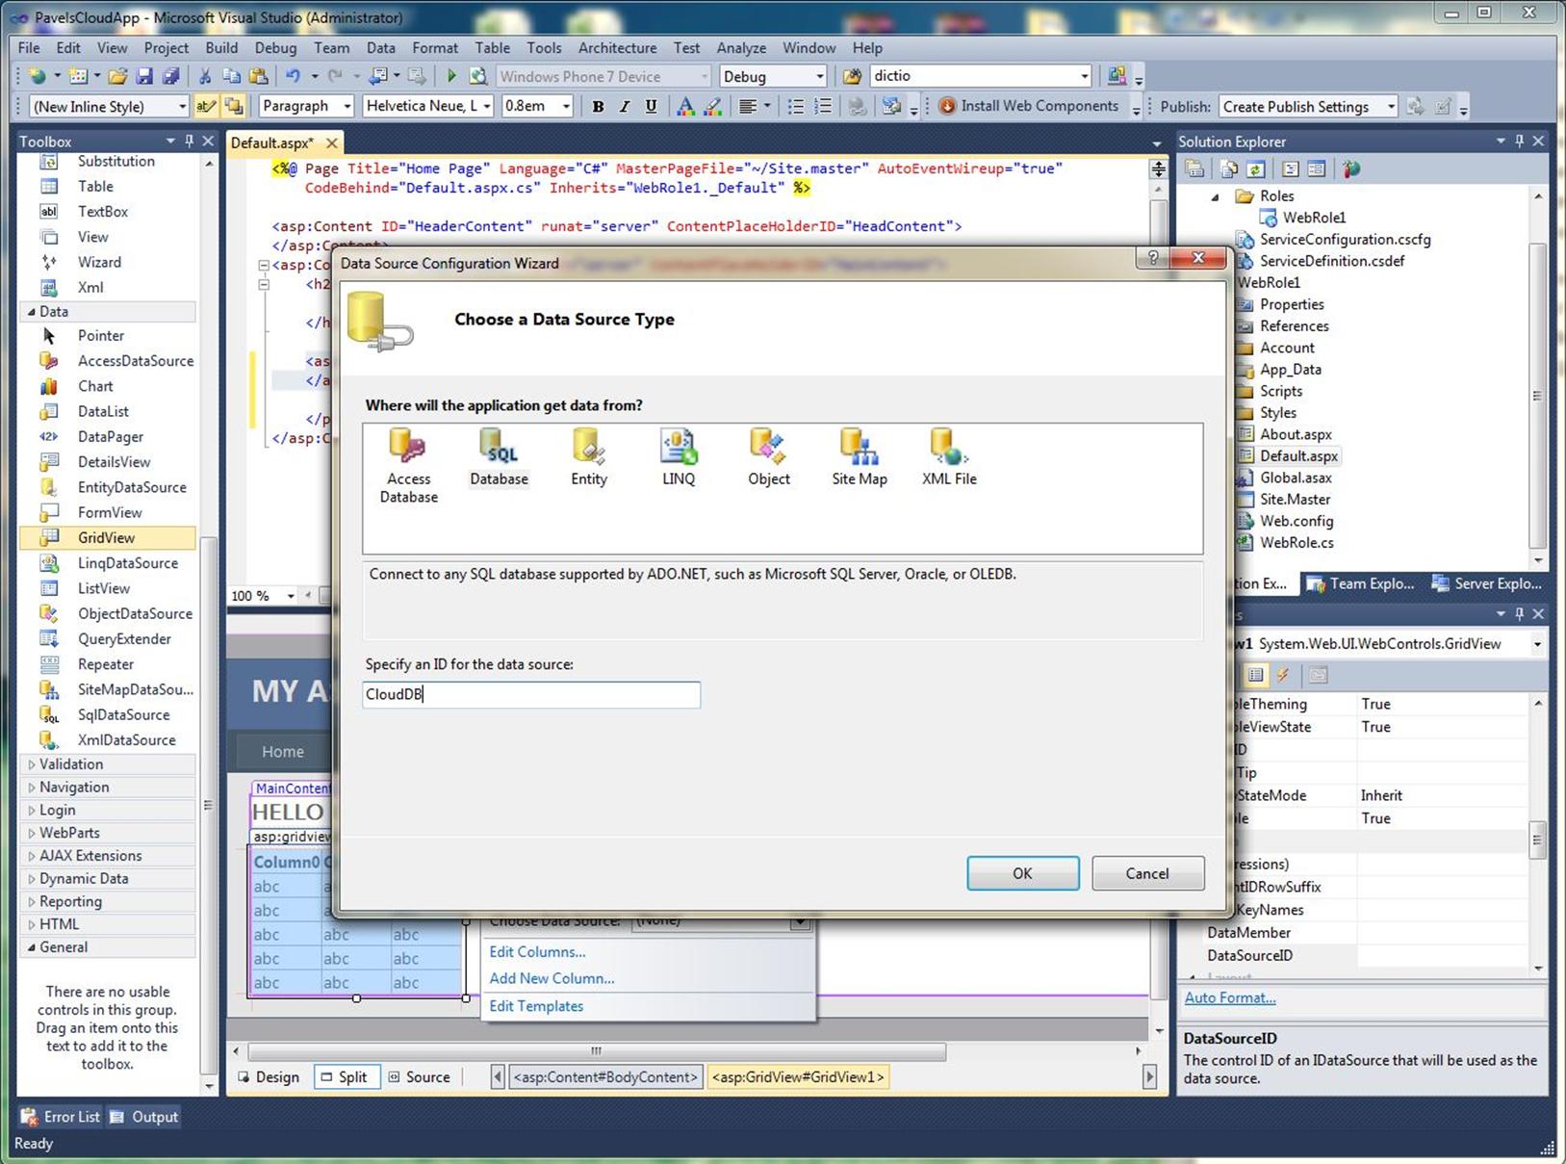The image size is (1566, 1164).
Task: Choose the XML File data source icon
Action: tap(949, 458)
